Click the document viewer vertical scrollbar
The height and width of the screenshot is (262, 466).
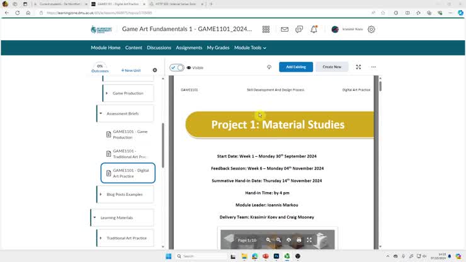click(380, 86)
